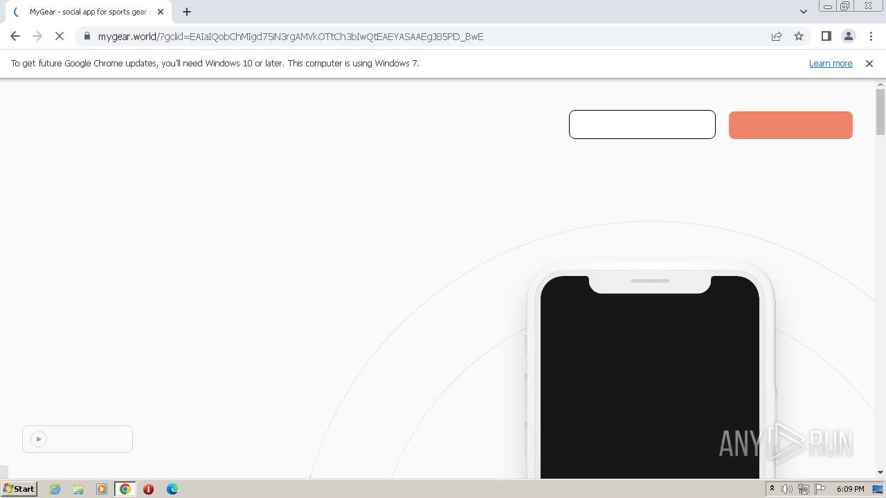Click the scrollbar down arrow

[880, 472]
